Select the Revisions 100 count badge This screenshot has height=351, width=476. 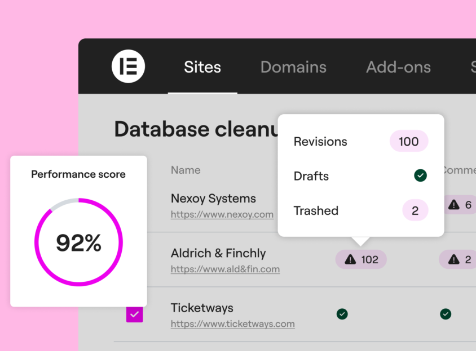[409, 142]
